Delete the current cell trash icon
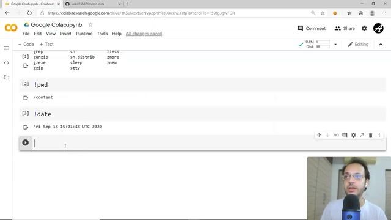 pyautogui.click(x=371, y=135)
